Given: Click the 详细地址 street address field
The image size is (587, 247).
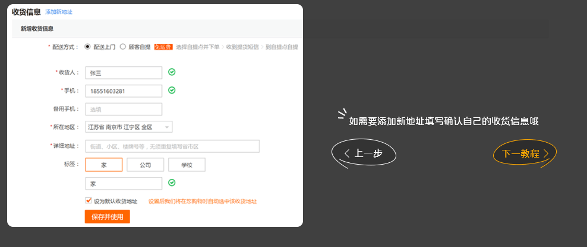Looking at the screenshot, I should tap(172, 146).
